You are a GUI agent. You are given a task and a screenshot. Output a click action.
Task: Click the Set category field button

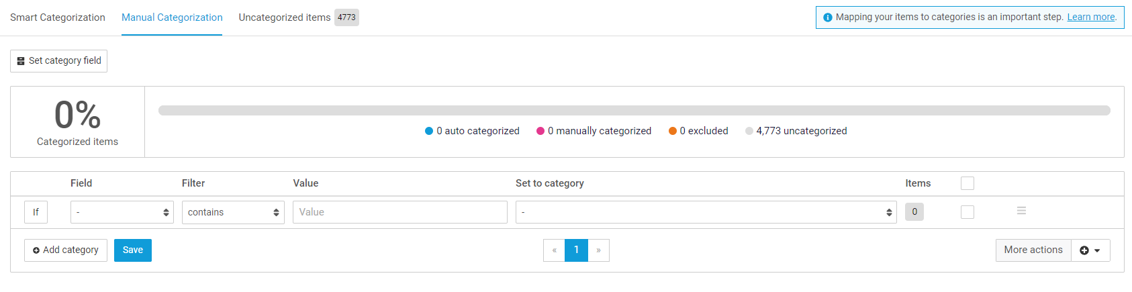coord(58,61)
